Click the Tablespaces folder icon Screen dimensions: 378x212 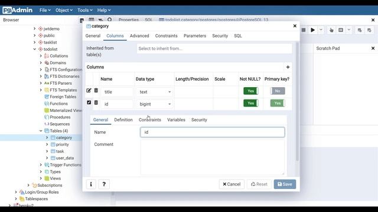pyautogui.click(x=22, y=199)
